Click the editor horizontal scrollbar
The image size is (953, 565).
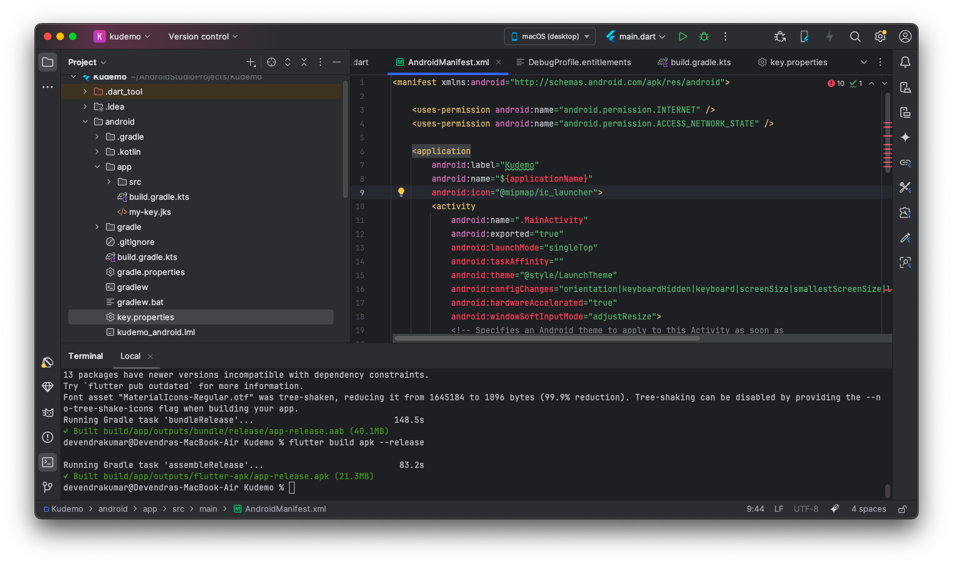pos(547,338)
